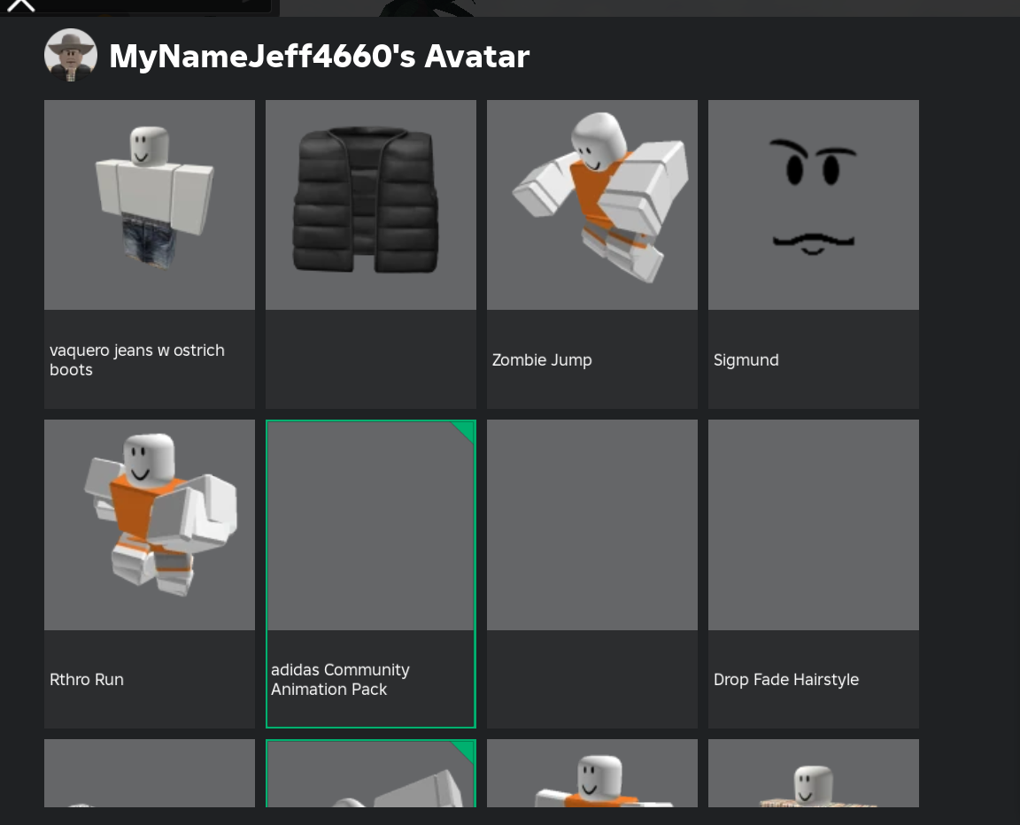Open the Drop Fade Hairstyle text label

[x=786, y=680]
